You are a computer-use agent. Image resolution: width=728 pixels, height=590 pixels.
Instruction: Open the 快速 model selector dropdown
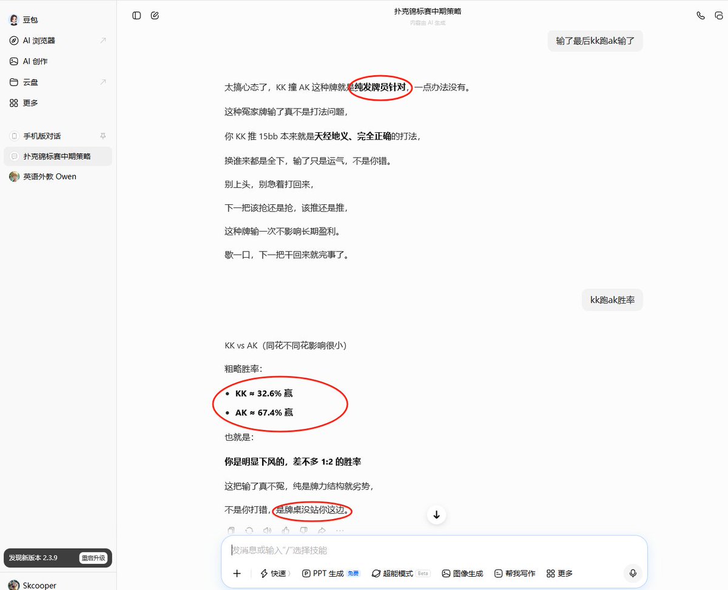(275, 573)
